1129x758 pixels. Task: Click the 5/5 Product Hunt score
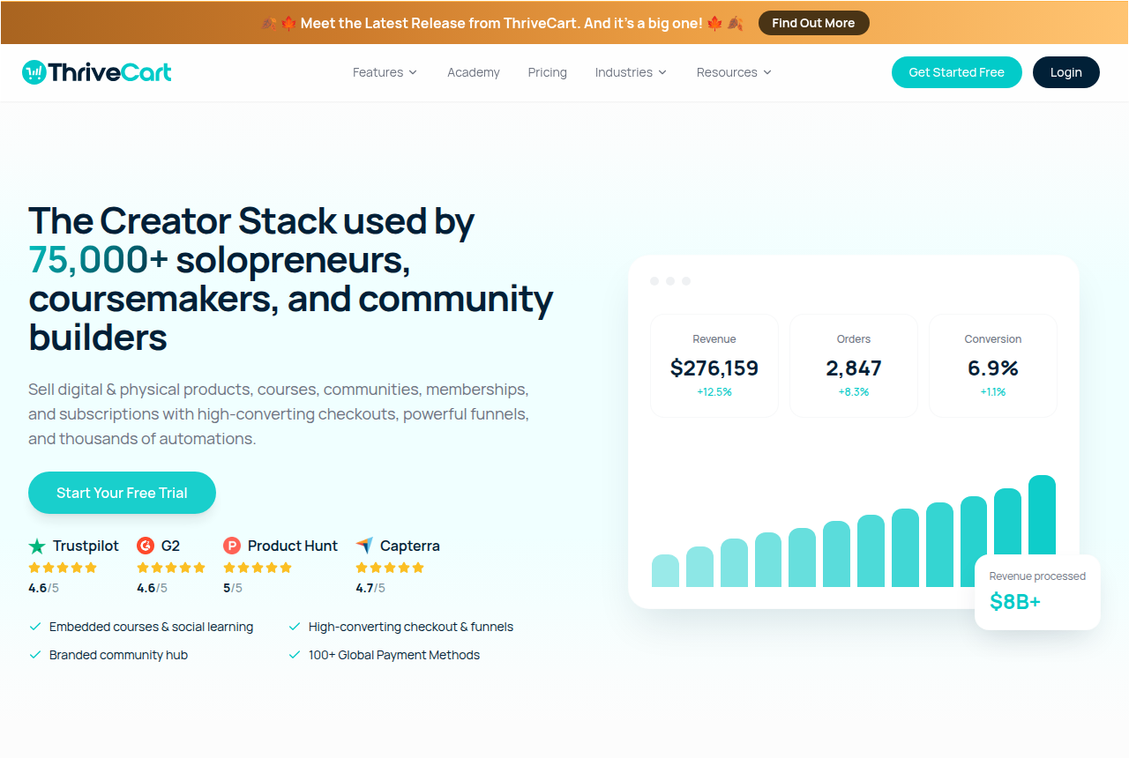pyautogui.click(x=233, y=588)
